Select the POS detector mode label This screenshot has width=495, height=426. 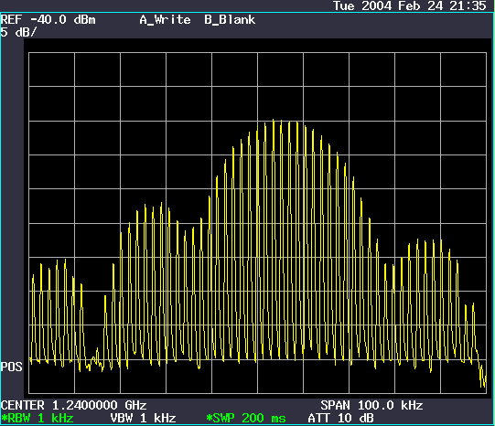coord(11,367)
